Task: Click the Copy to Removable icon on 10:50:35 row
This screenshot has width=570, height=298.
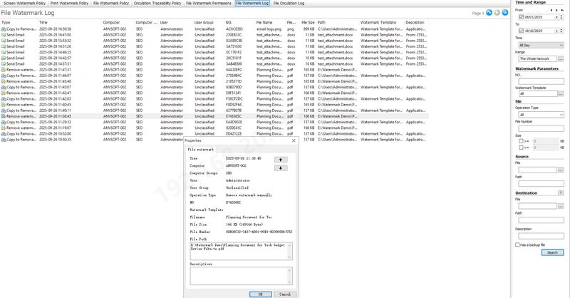Action: pyautogui.click(x=4, y=140)
